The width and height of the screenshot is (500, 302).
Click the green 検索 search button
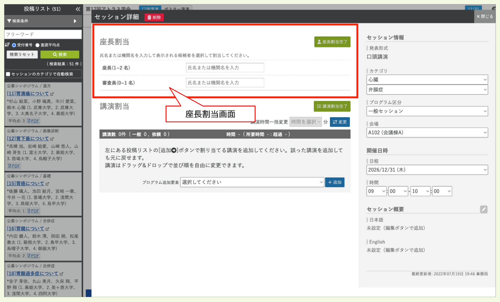[60, 55]
